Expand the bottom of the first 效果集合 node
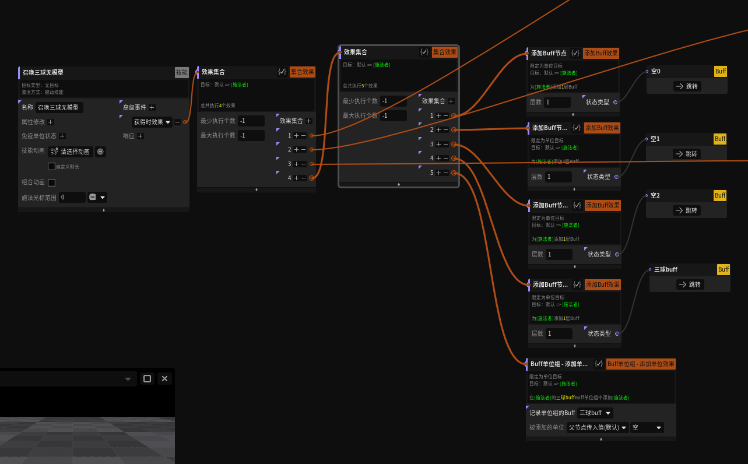 click(x=257, y=189)
